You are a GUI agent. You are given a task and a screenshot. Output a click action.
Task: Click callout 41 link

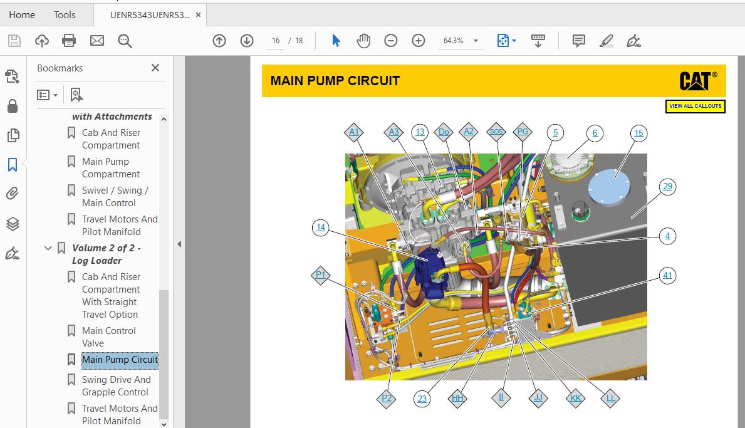(x=667, y=276)
